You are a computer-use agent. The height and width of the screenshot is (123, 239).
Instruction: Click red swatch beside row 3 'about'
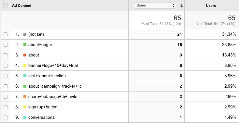coord(25,55)
